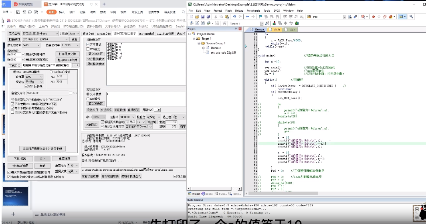Navigate backwards with the blue left arrow
Image resolution: width=426 pixels, height=224 pixels.
[248, 17]
